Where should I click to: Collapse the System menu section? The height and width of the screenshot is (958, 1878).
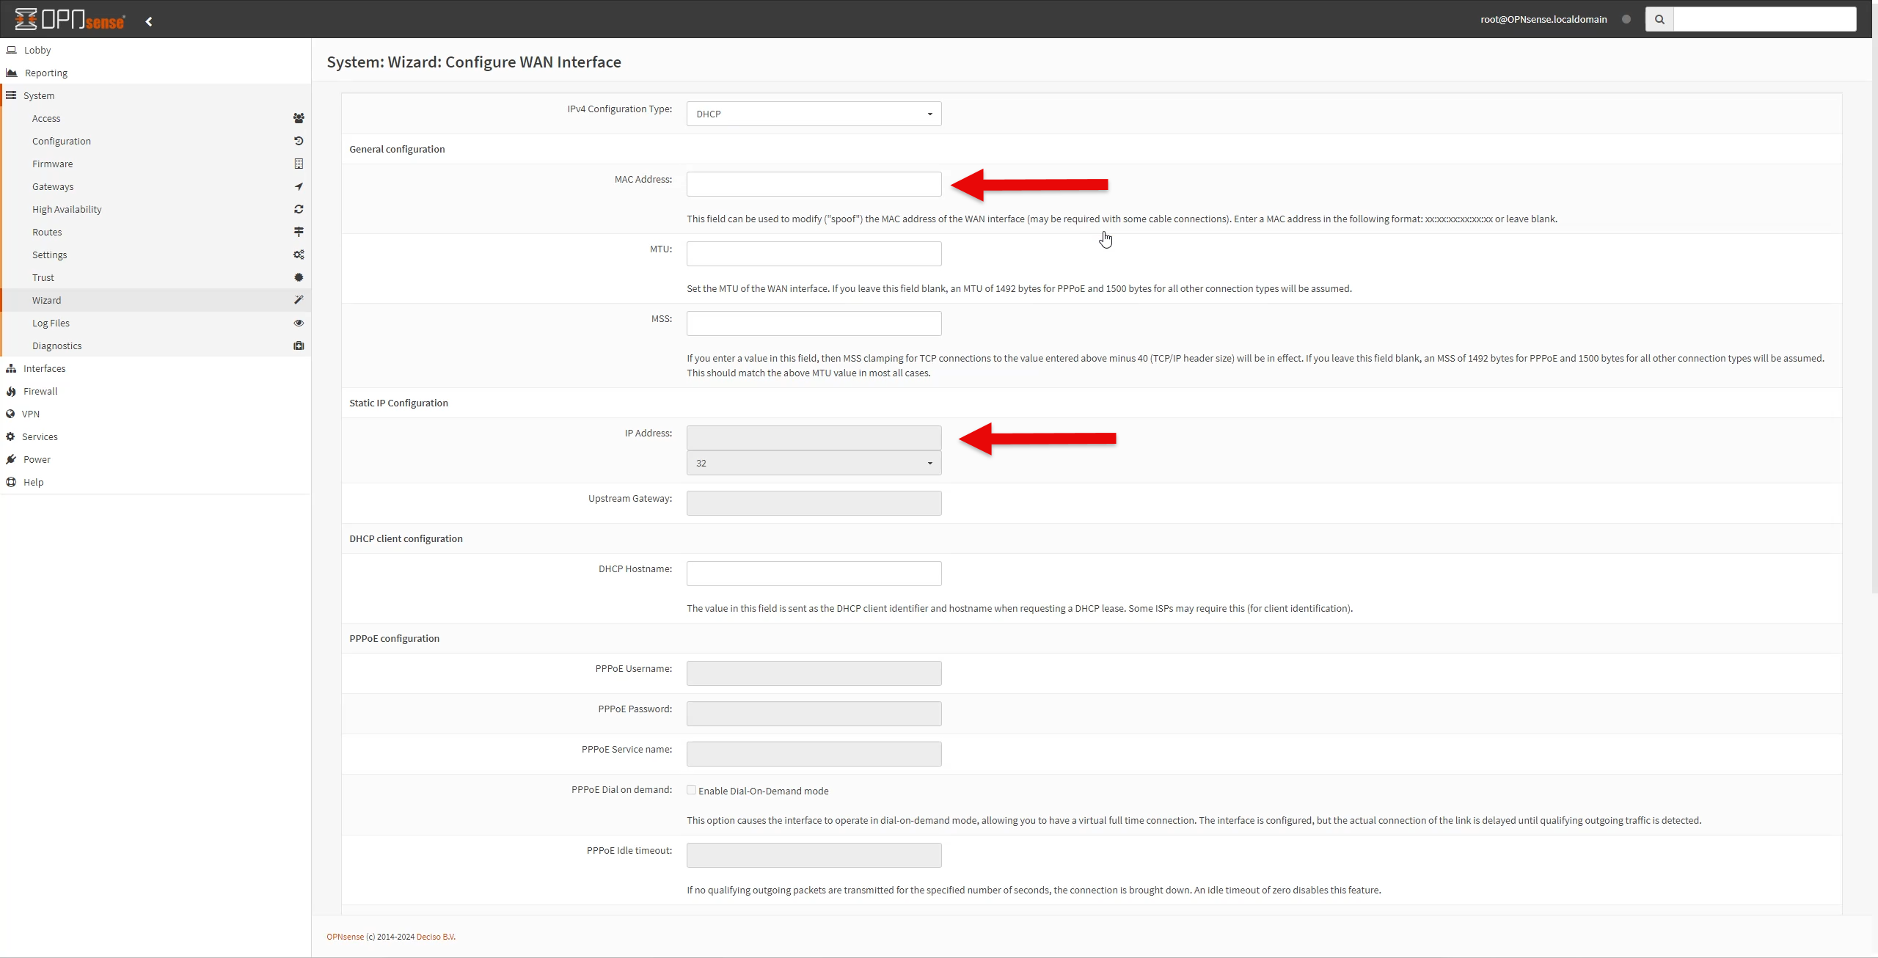tap(38, 95)
